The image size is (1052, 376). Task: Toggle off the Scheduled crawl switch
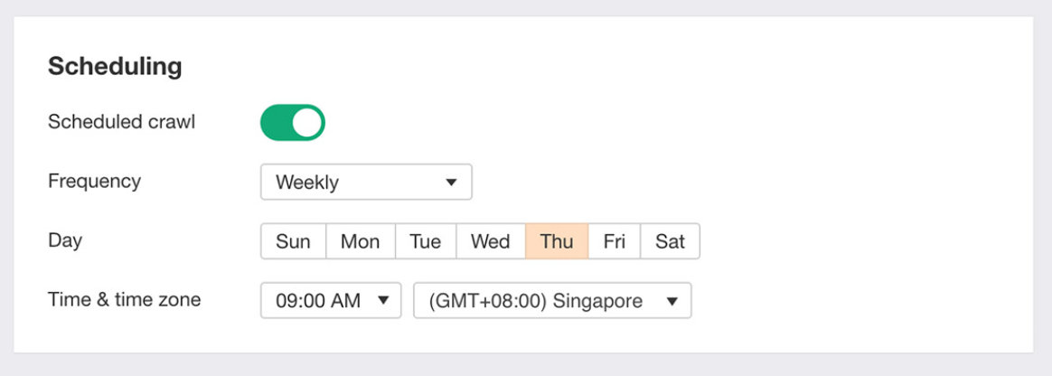292,123
